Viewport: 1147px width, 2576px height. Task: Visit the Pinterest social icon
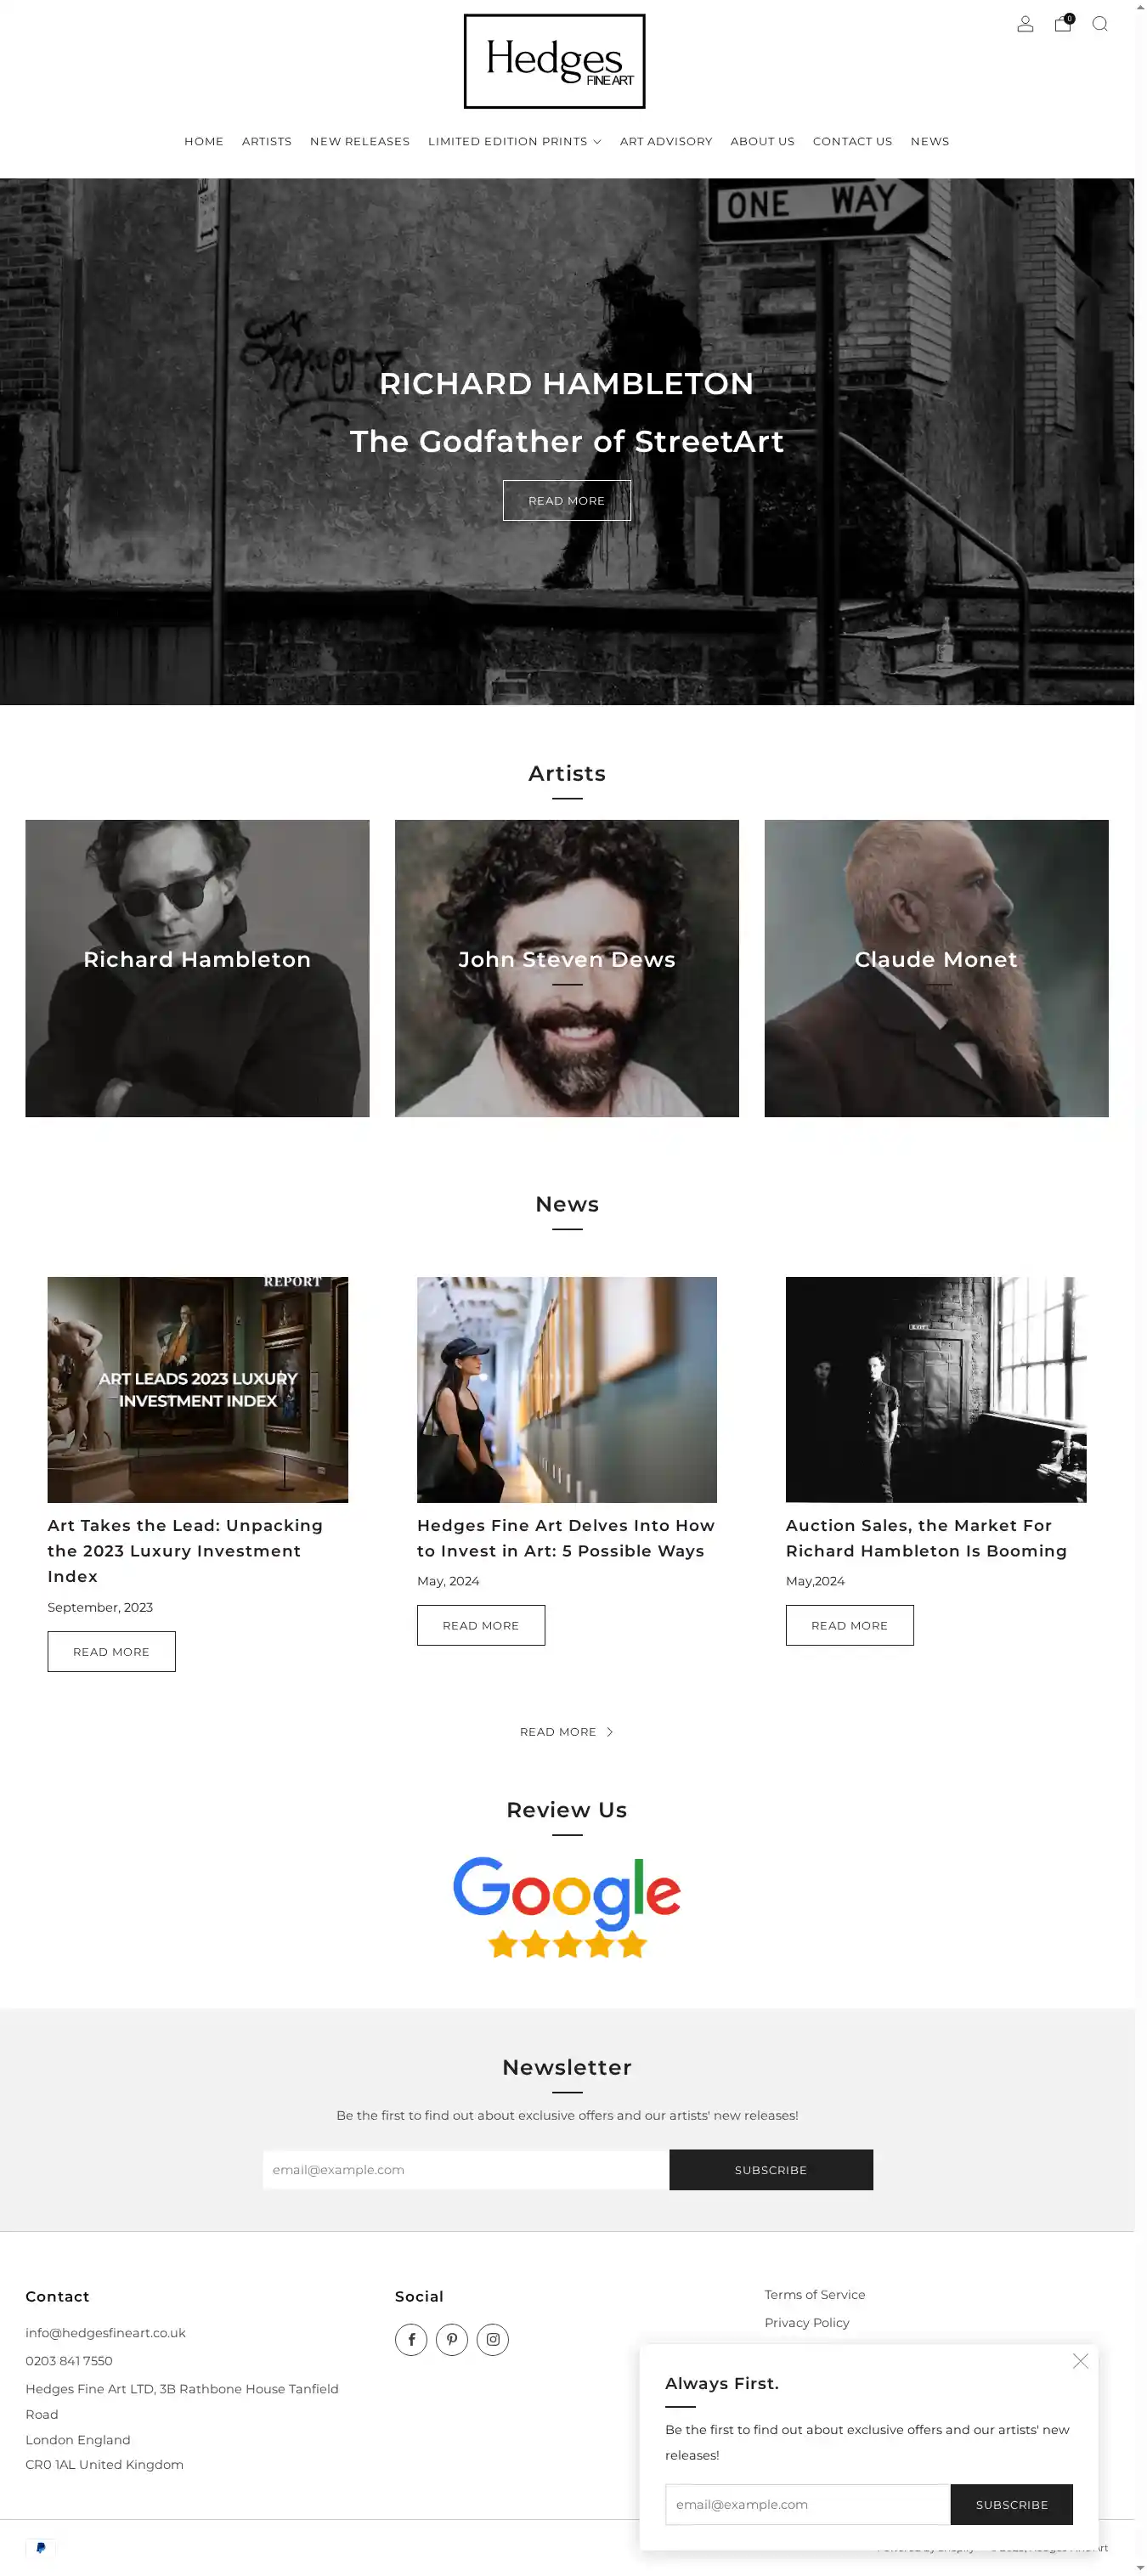(x=452, y=2339)
